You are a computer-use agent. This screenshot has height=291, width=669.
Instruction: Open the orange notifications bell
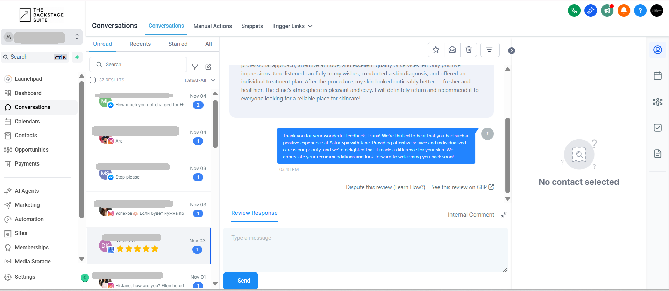(624, 10)
